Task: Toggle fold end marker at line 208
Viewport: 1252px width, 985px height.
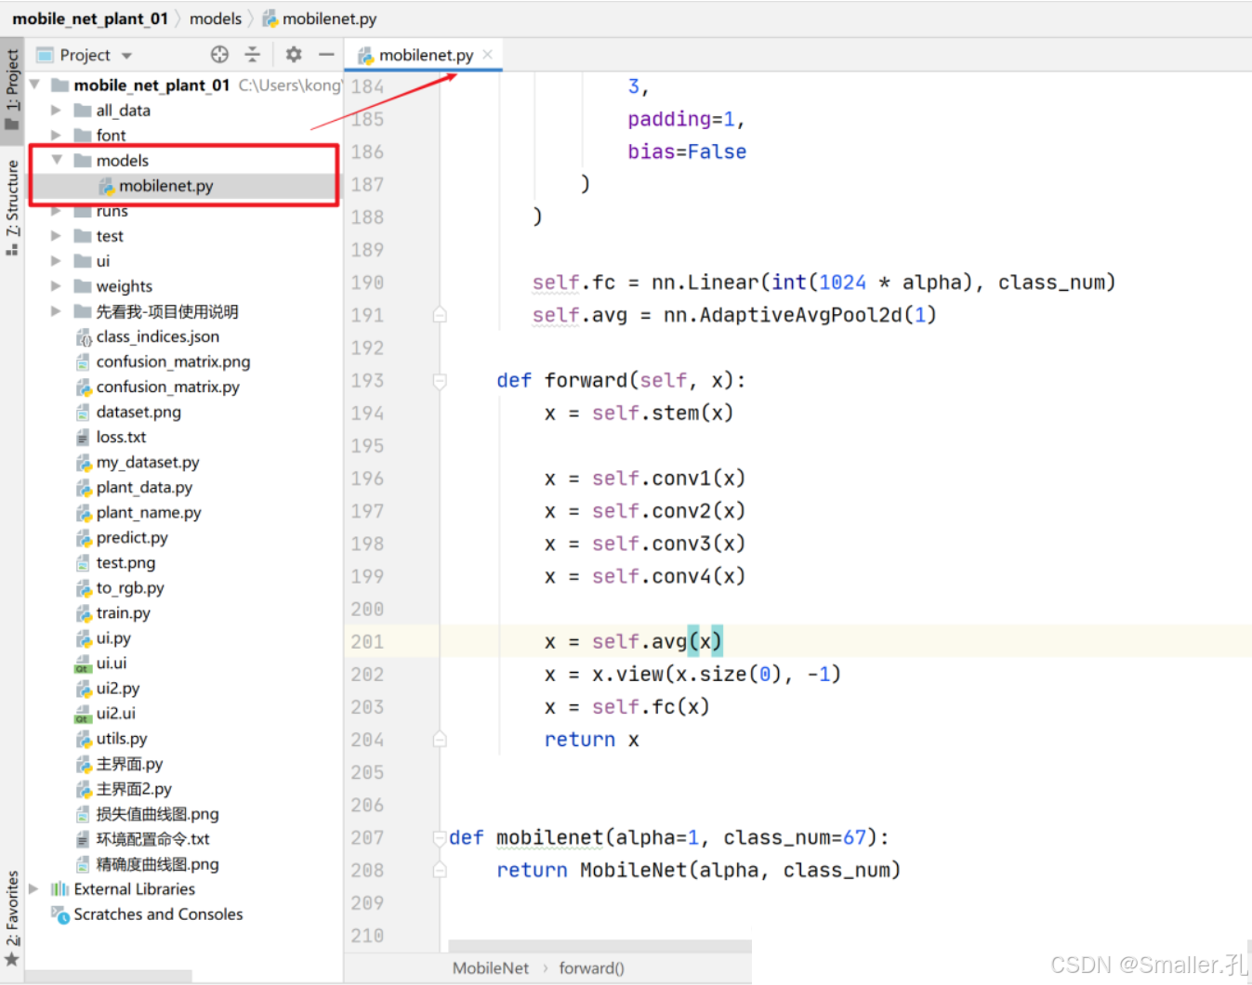Action: pyautogui.click(x=440, y=871)
